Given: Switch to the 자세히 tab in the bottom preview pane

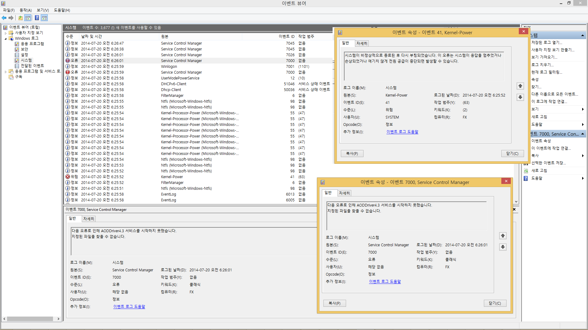Looking at the screenshot, I should click(x=89, y=219).
